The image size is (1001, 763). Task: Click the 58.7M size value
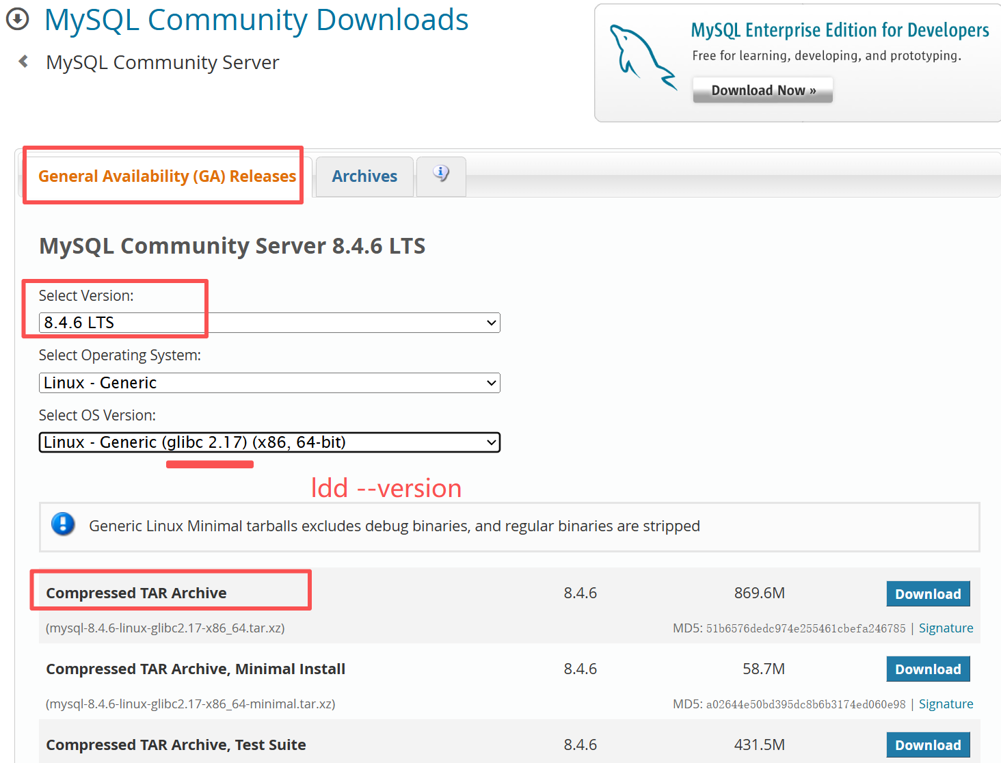764,669
